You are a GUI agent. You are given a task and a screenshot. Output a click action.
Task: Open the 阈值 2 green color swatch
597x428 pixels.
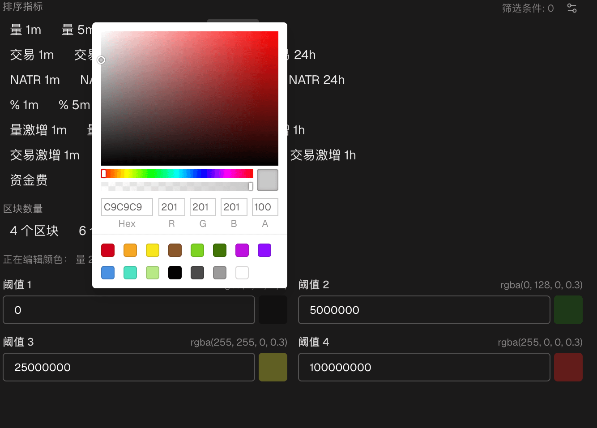pyautogui.click(x=568, y=310)
